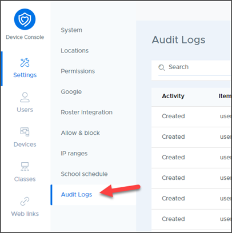The width and height of the screenshot is (232, 233).
Task: Click the Device Console shield logo
Action: pos(25,19)
